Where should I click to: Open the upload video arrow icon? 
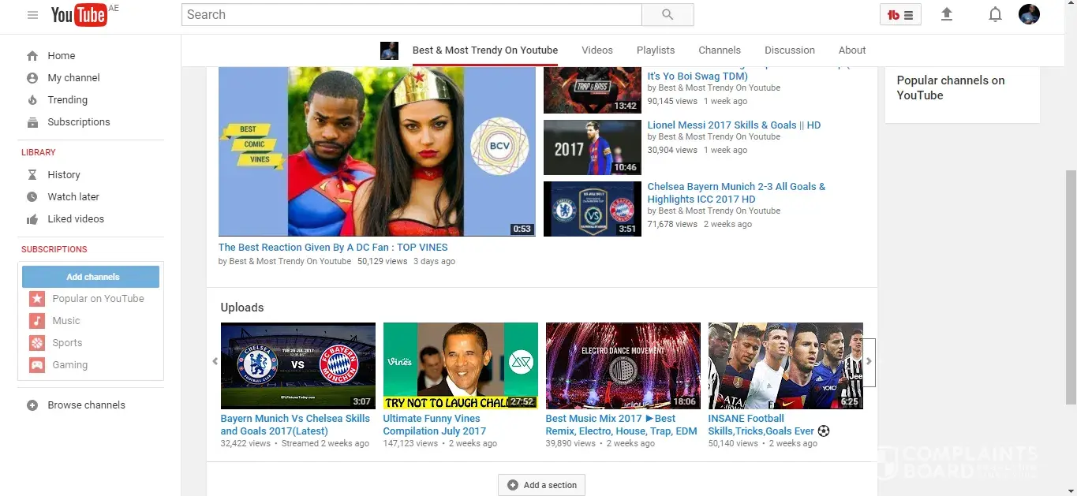pyautogui.click(x=947, y=14)
